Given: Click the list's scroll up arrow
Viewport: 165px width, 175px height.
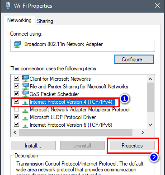Looking at the screenshot, I should tap(150, 79).
